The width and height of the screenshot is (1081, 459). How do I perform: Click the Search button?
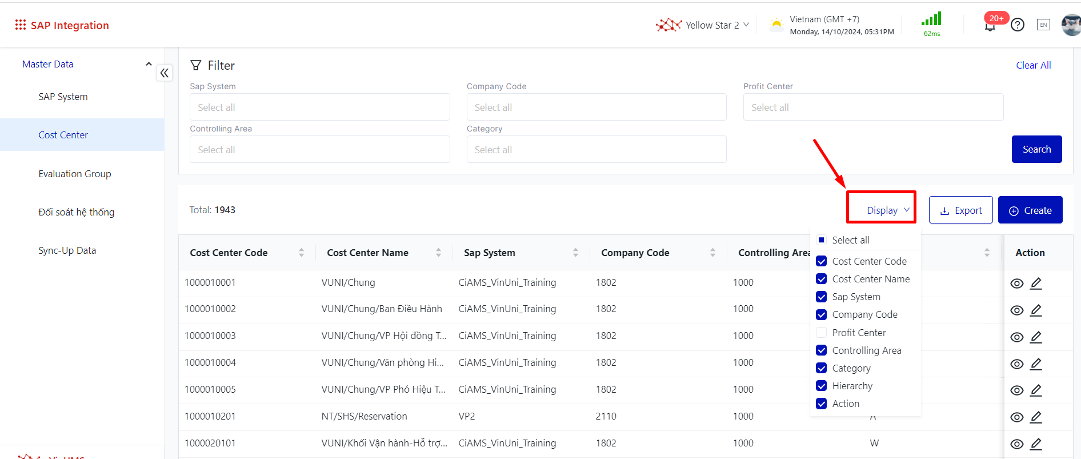(1036, 149)
